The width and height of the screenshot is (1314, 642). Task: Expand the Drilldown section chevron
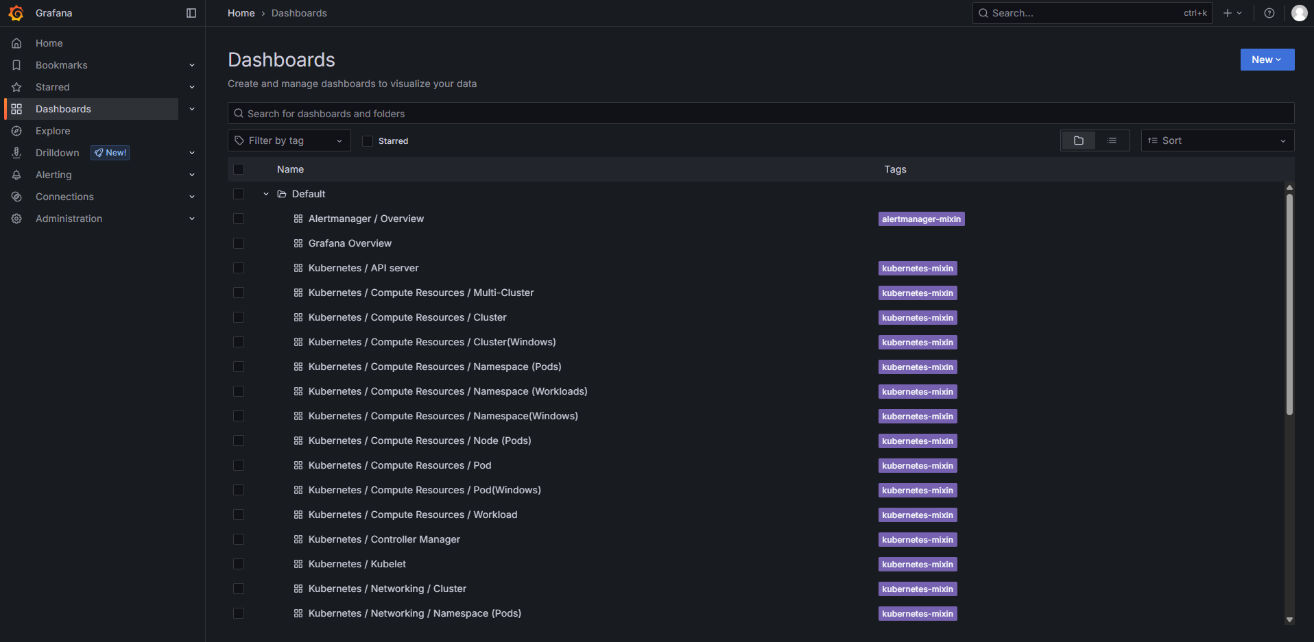pyautogui.click(x=192, y=153)
